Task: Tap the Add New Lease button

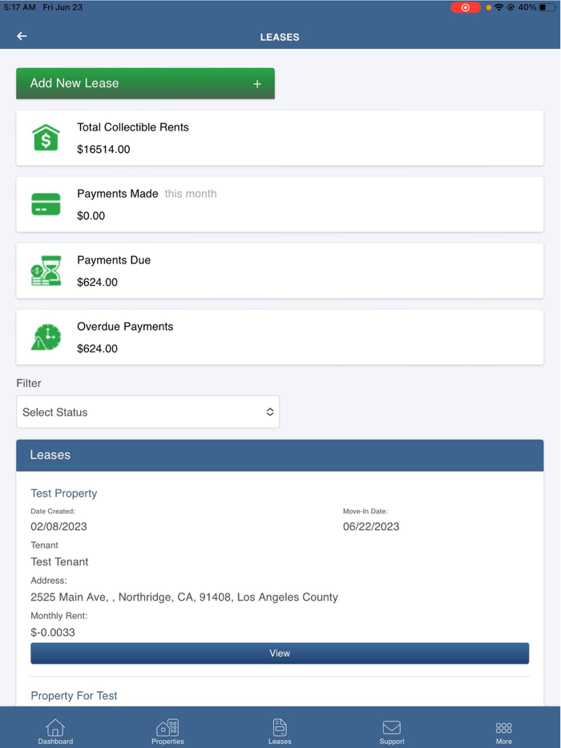Action: point(145,83)
